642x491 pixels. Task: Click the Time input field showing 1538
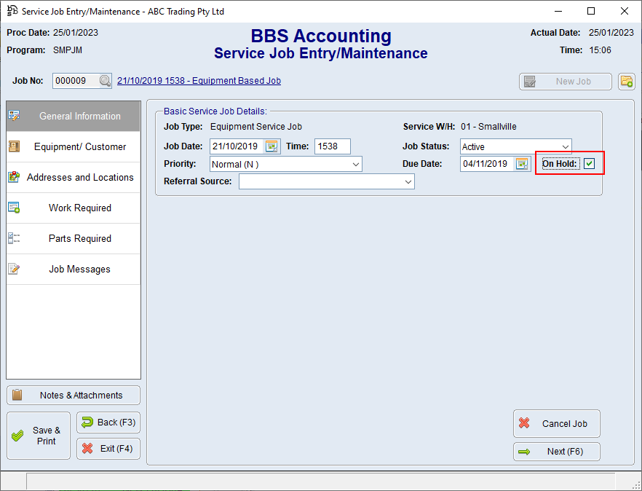pos(332,146)
